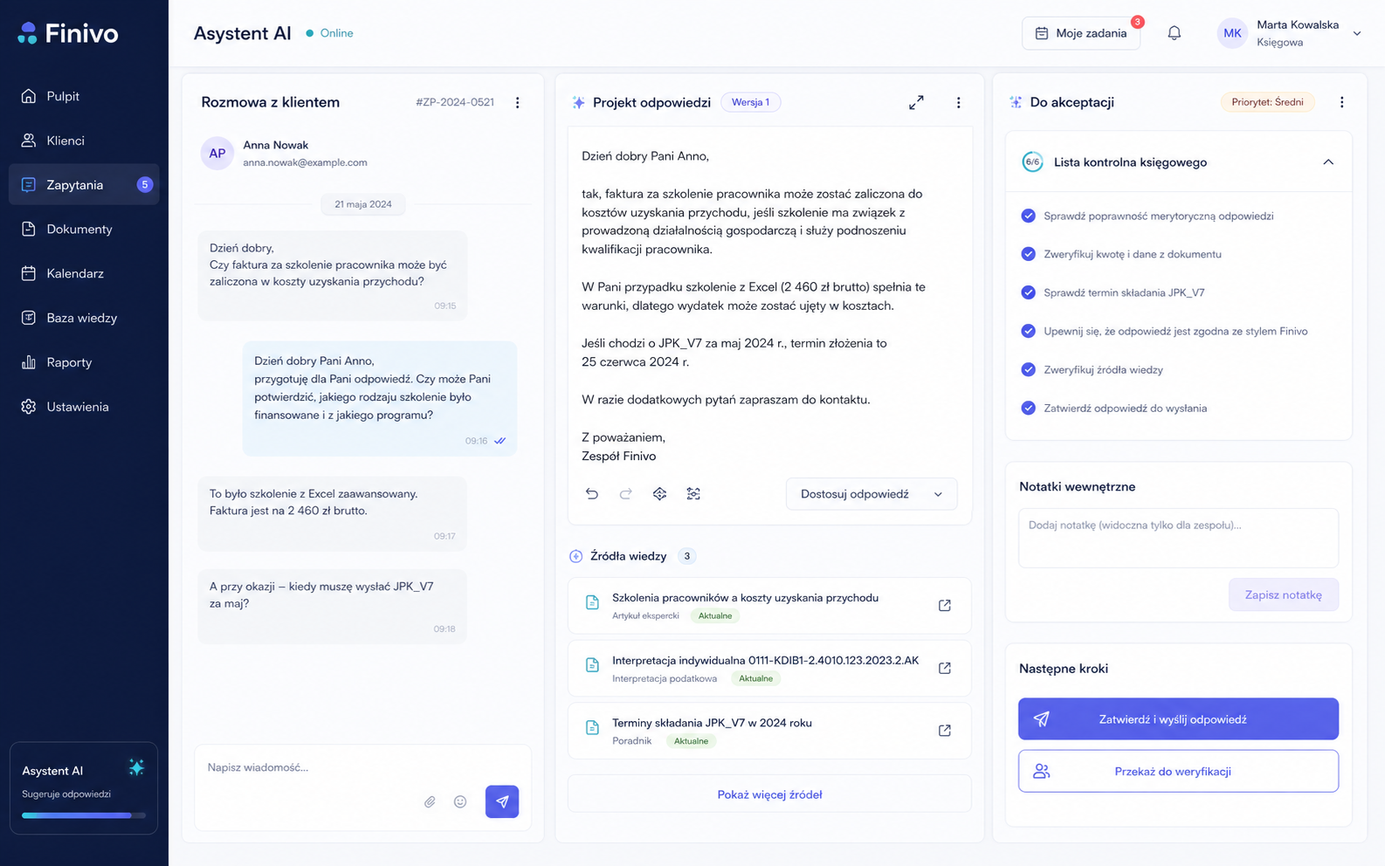The height and width of the screenshot is (866, 1385).
Task: Toggle Sprawdź poprawność merytoryczną odpowiedzi checkbox
Action: (1028, 216)
